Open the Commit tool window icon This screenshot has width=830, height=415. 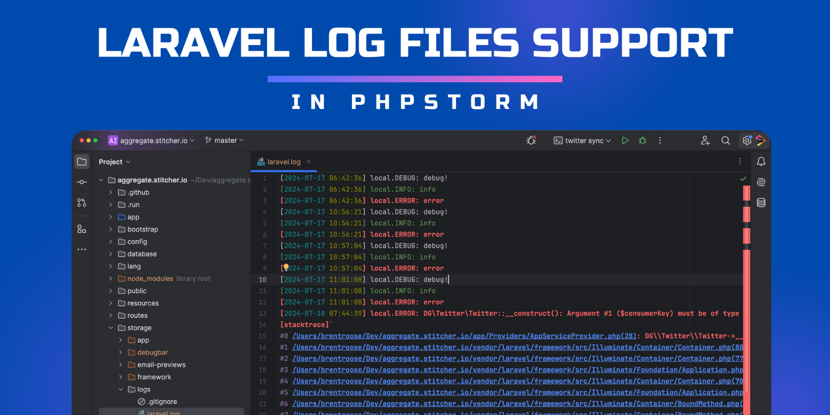click(x=81, y=182)
